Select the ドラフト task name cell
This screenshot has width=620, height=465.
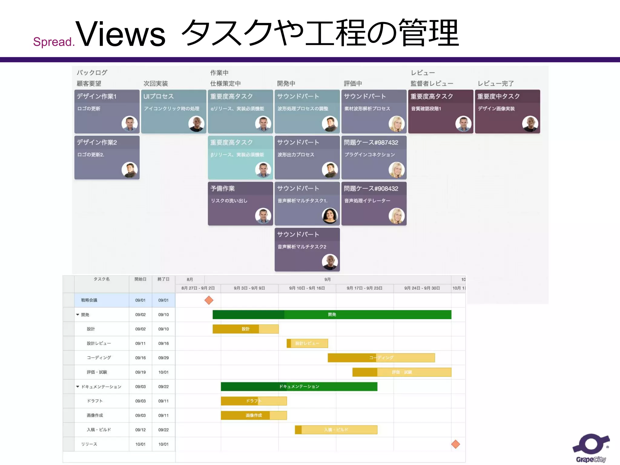[102, 401]
